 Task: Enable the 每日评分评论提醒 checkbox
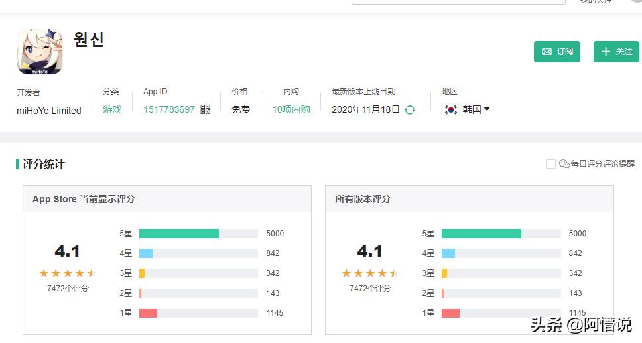tap(551, 164)
